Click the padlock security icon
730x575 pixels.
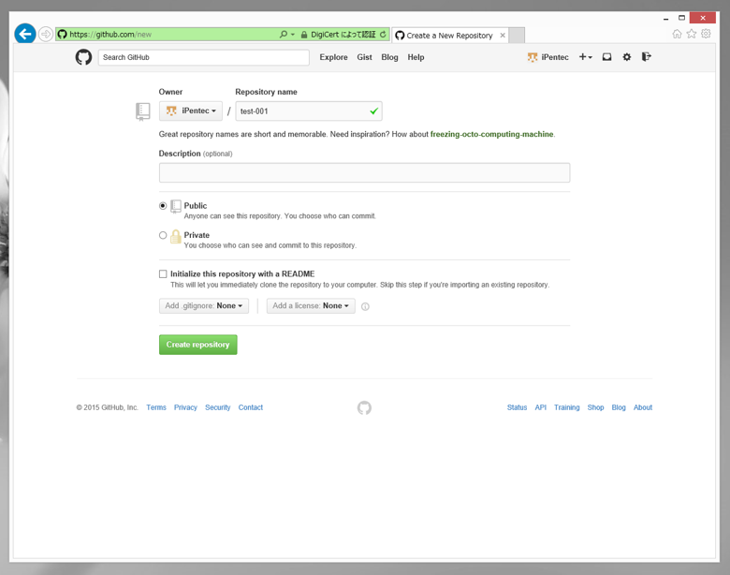(x=304, y=35)
